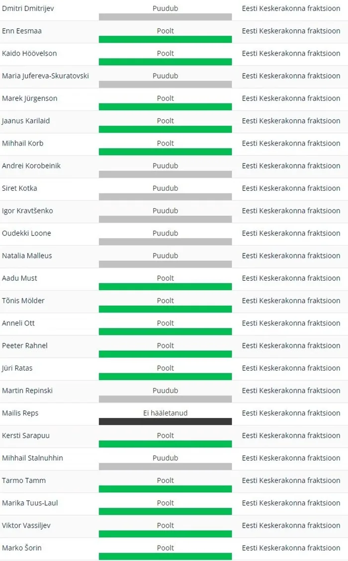Click the name Dmitri Dmitrijev
This screenshot has height=561, width=348.
28,8
